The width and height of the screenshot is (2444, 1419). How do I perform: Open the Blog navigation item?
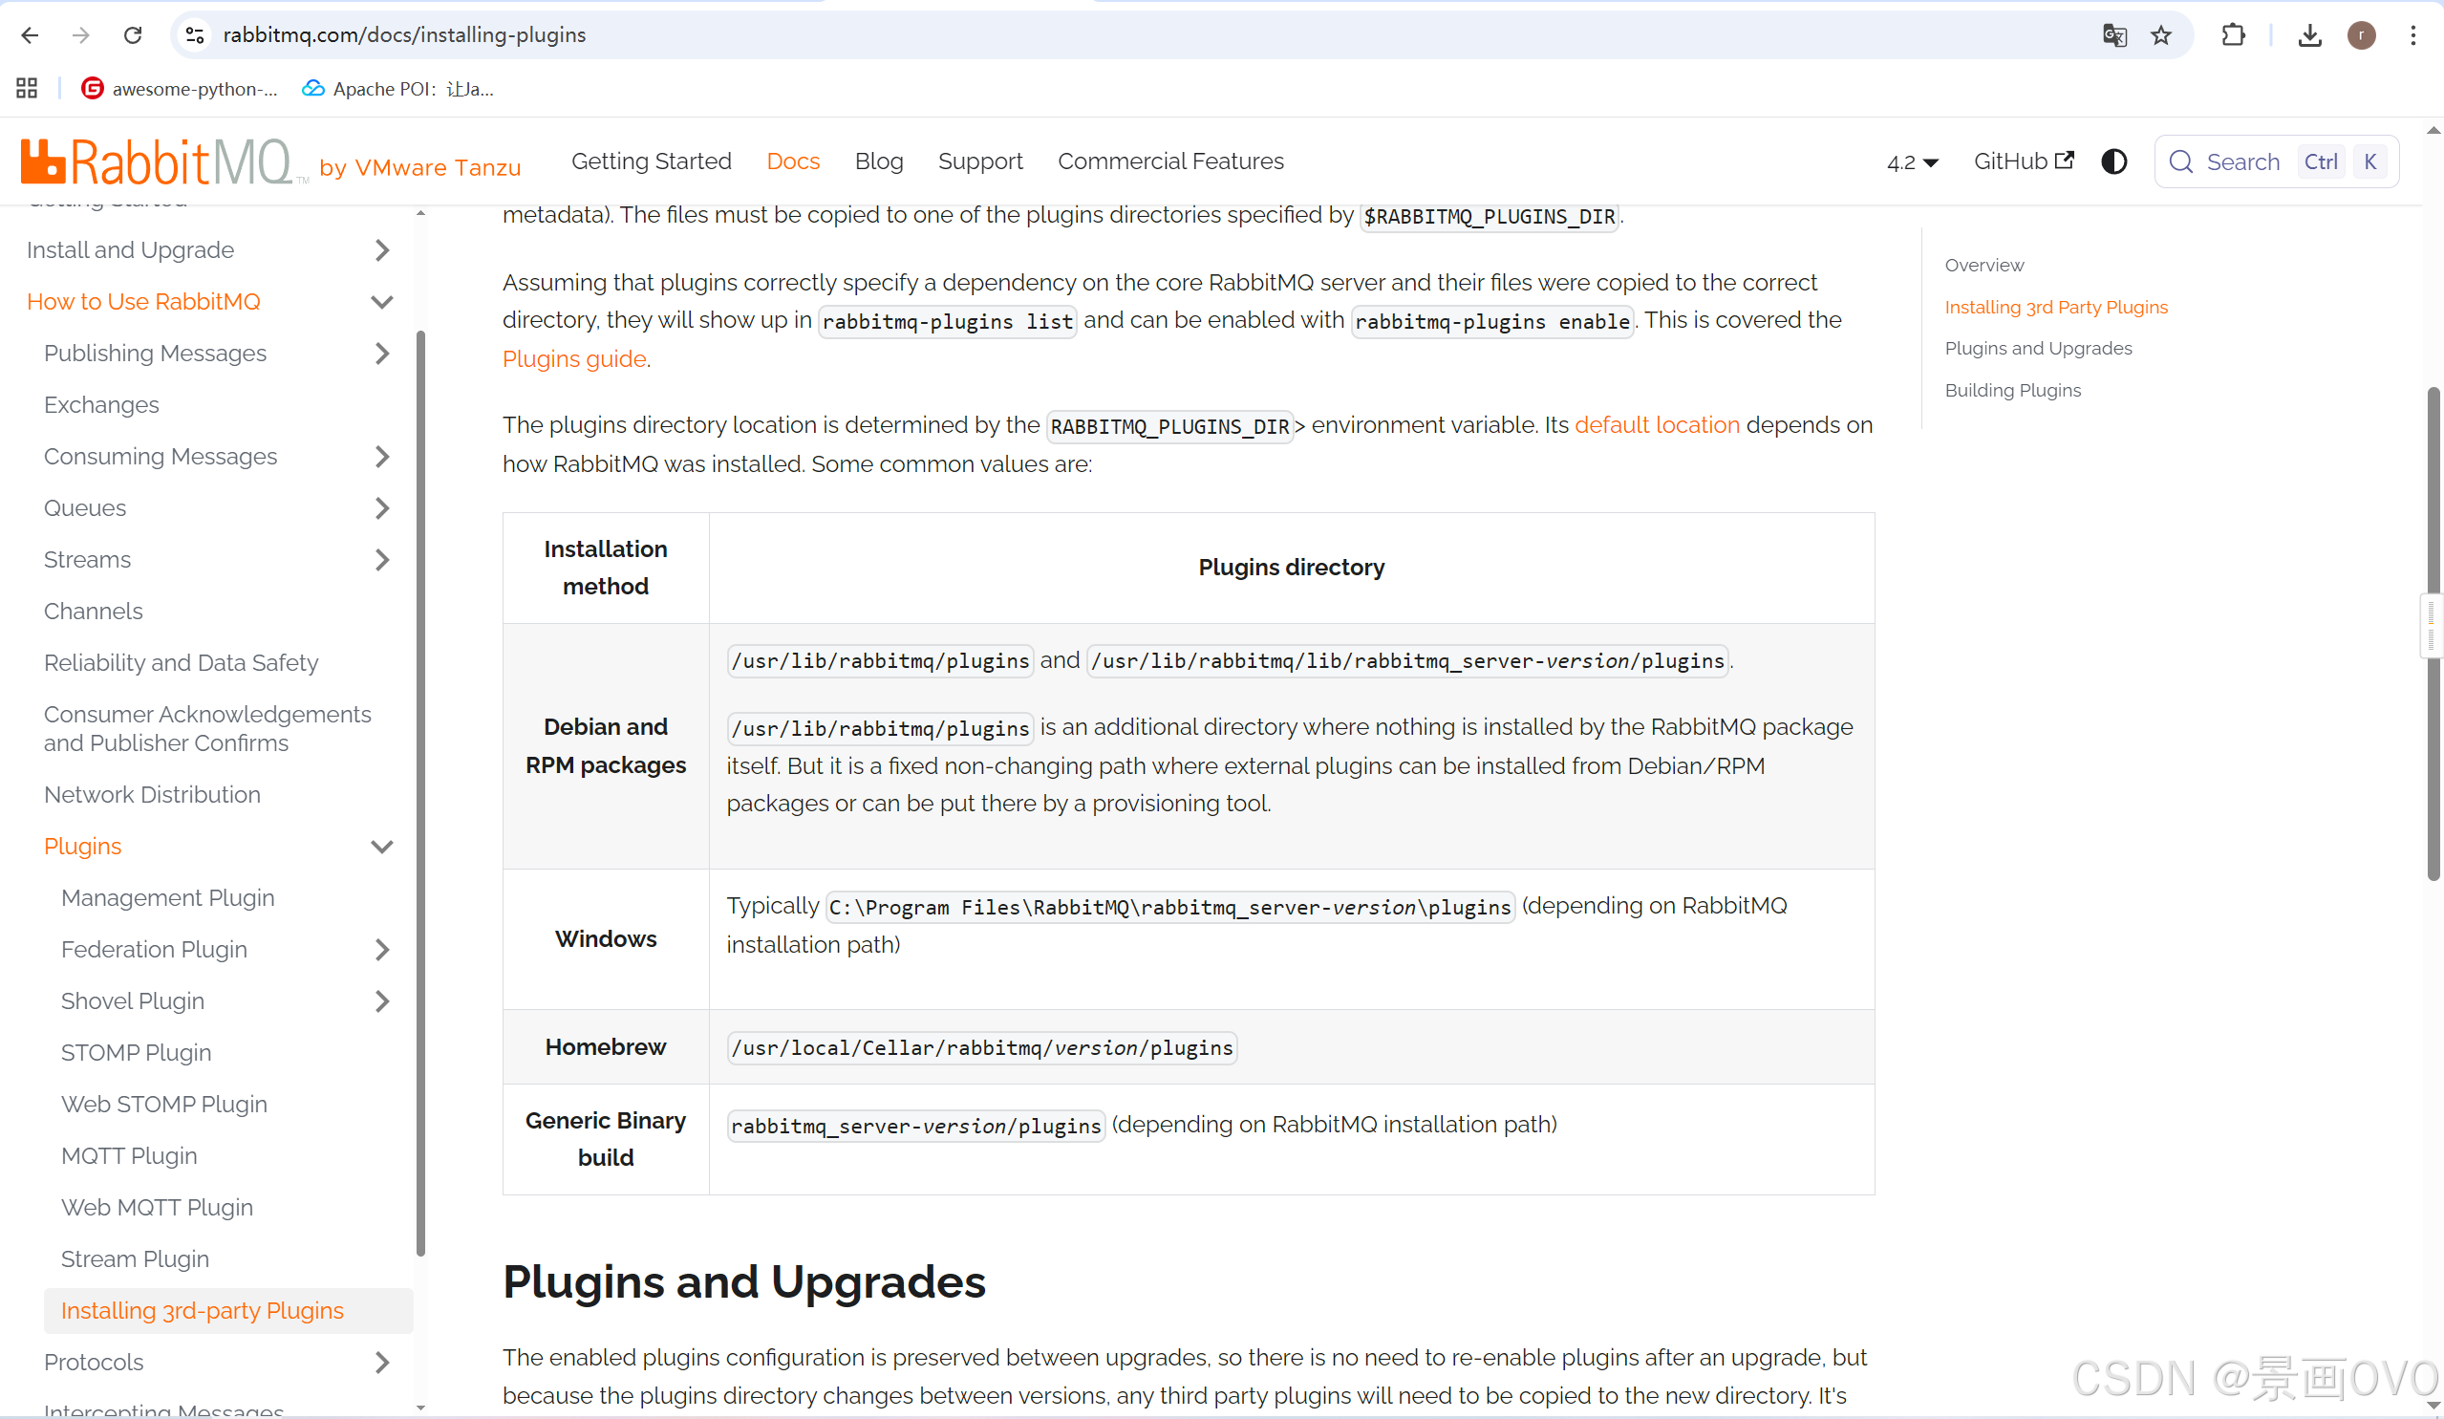tap(878, 161)
